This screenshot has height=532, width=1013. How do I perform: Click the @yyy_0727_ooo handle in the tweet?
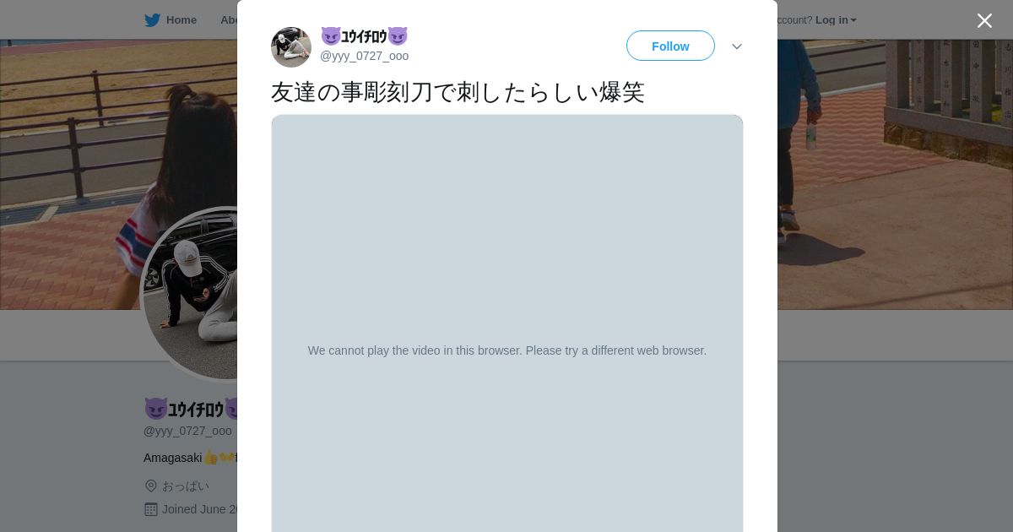(x=364, y=56)
